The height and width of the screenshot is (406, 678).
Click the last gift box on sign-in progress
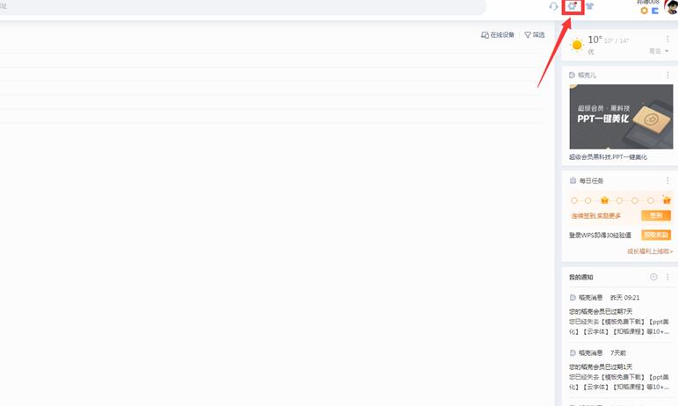pos(667,200)
